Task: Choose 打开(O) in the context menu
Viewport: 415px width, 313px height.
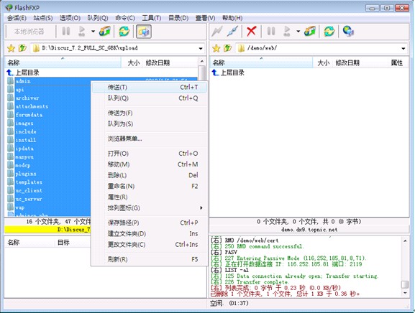Action: click(x=150, y=154)
